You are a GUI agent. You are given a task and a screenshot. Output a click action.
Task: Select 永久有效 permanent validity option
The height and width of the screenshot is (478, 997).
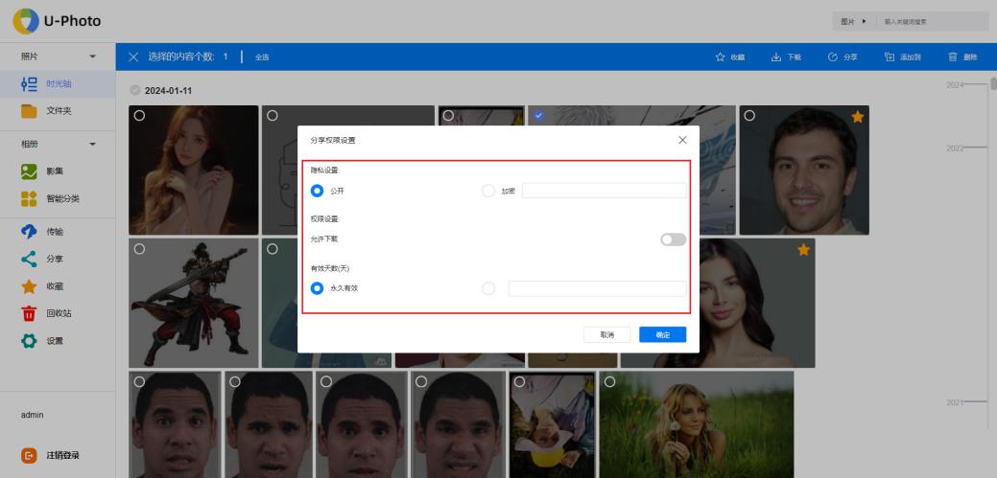point(318,287)
